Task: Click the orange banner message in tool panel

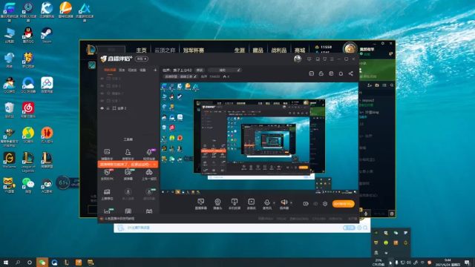Action: pos(125,165)
